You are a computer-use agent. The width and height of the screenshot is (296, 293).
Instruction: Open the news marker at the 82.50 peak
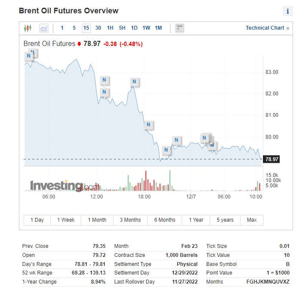pyautogui.click(x=134, y=82)
